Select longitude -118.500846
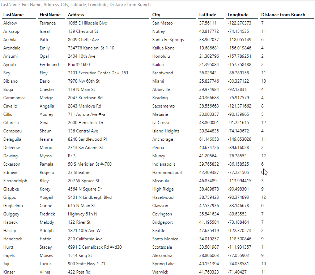 239,239
